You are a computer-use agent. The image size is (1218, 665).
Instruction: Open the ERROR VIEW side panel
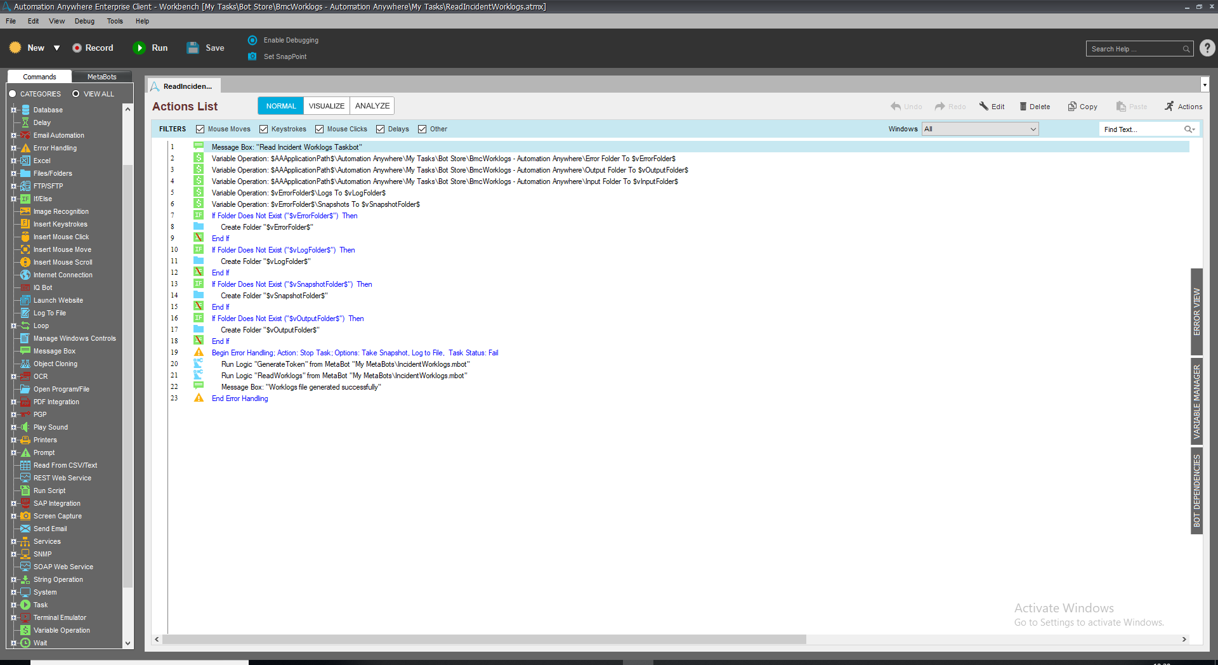(x=1196, y=312)
